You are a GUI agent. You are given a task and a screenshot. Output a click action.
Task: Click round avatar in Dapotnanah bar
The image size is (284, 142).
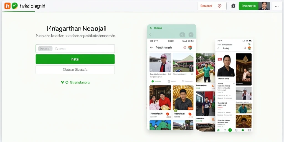pos(190,47)
